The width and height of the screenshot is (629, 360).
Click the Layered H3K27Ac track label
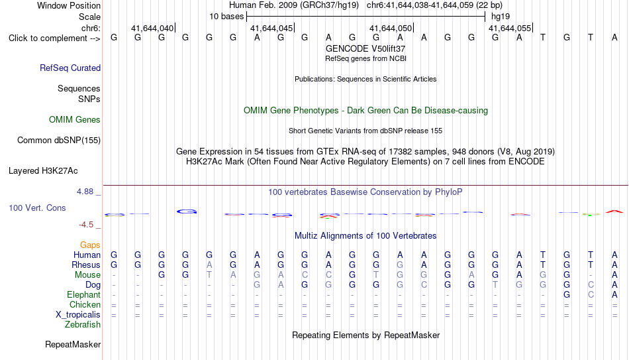coord(43,171)
